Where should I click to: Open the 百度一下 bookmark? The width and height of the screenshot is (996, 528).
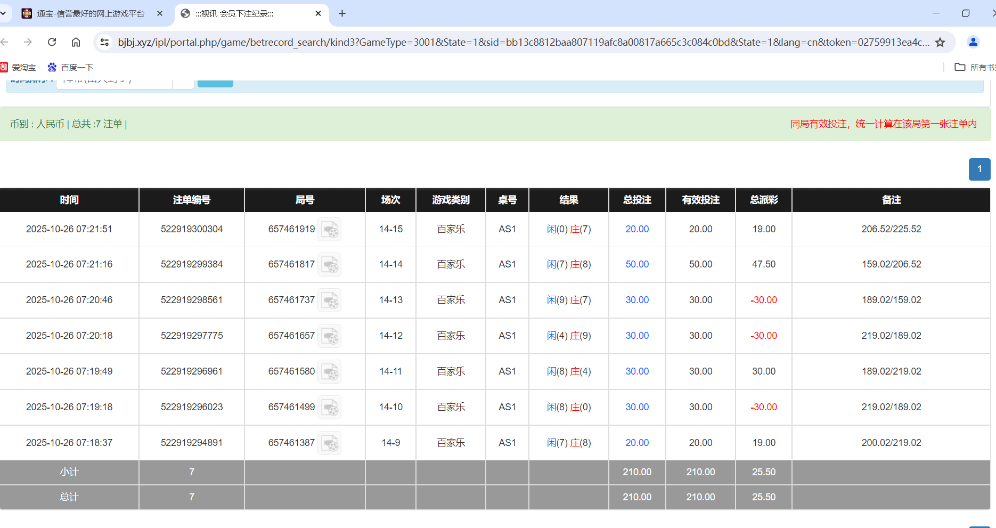[x=70, y=67]
